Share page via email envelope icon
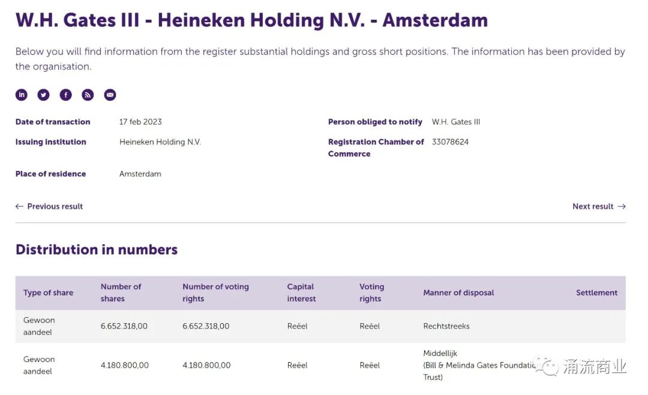 coord(110,95)
